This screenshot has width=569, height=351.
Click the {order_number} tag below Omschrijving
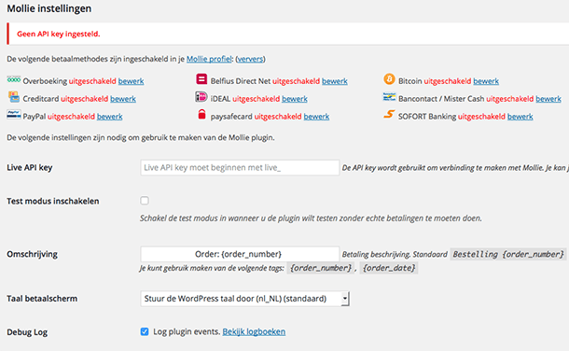coord(321,268)
